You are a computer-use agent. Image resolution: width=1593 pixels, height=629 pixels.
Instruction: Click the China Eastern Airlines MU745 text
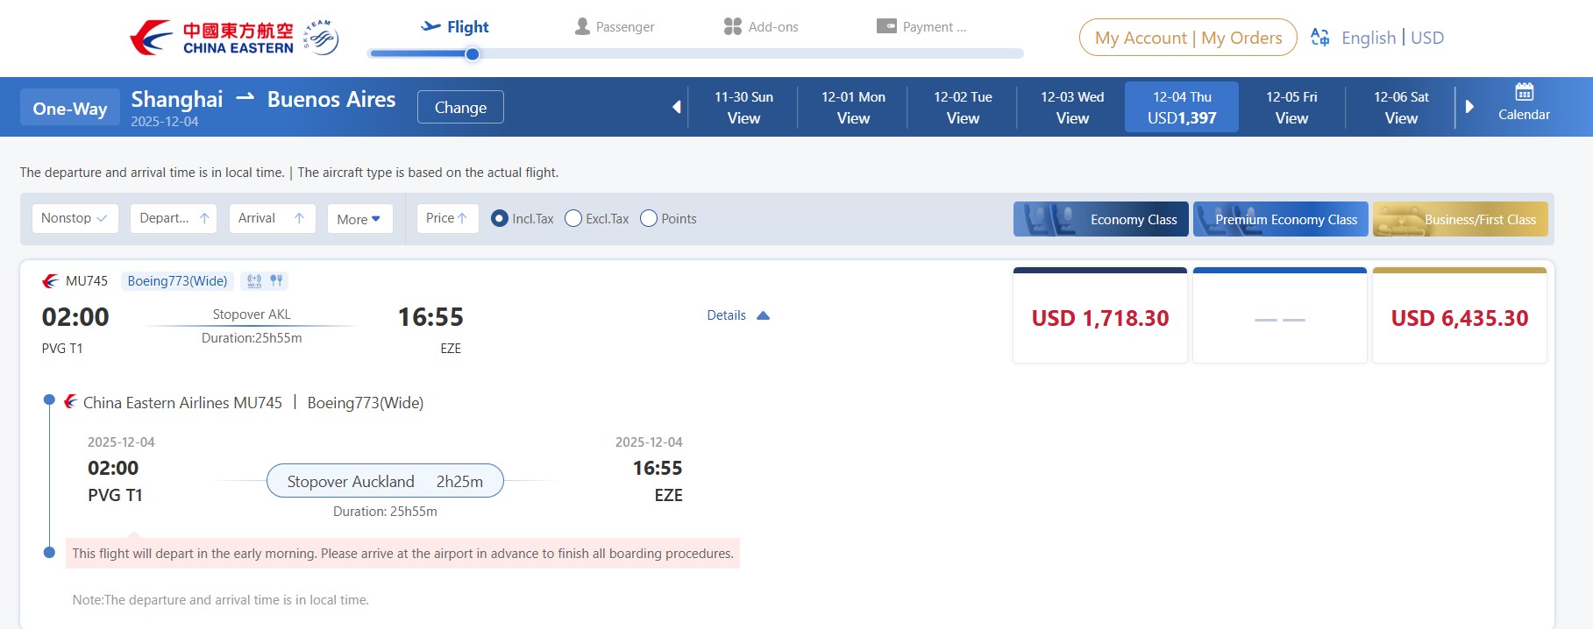[x=182, y=402]
